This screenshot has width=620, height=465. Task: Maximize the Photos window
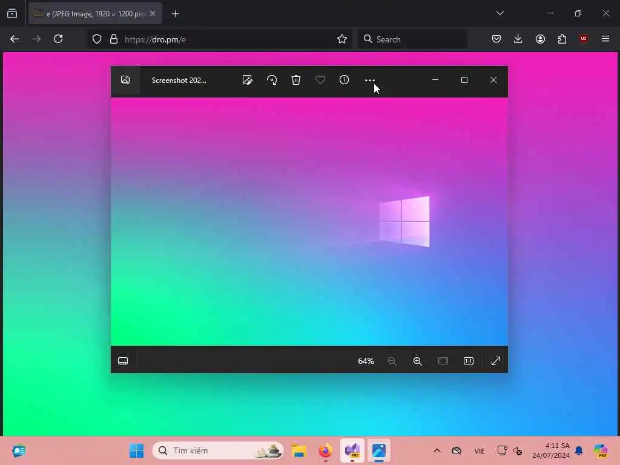464,80
